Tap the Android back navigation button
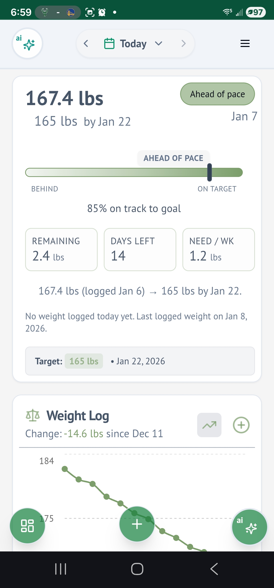 click(214, 569)
